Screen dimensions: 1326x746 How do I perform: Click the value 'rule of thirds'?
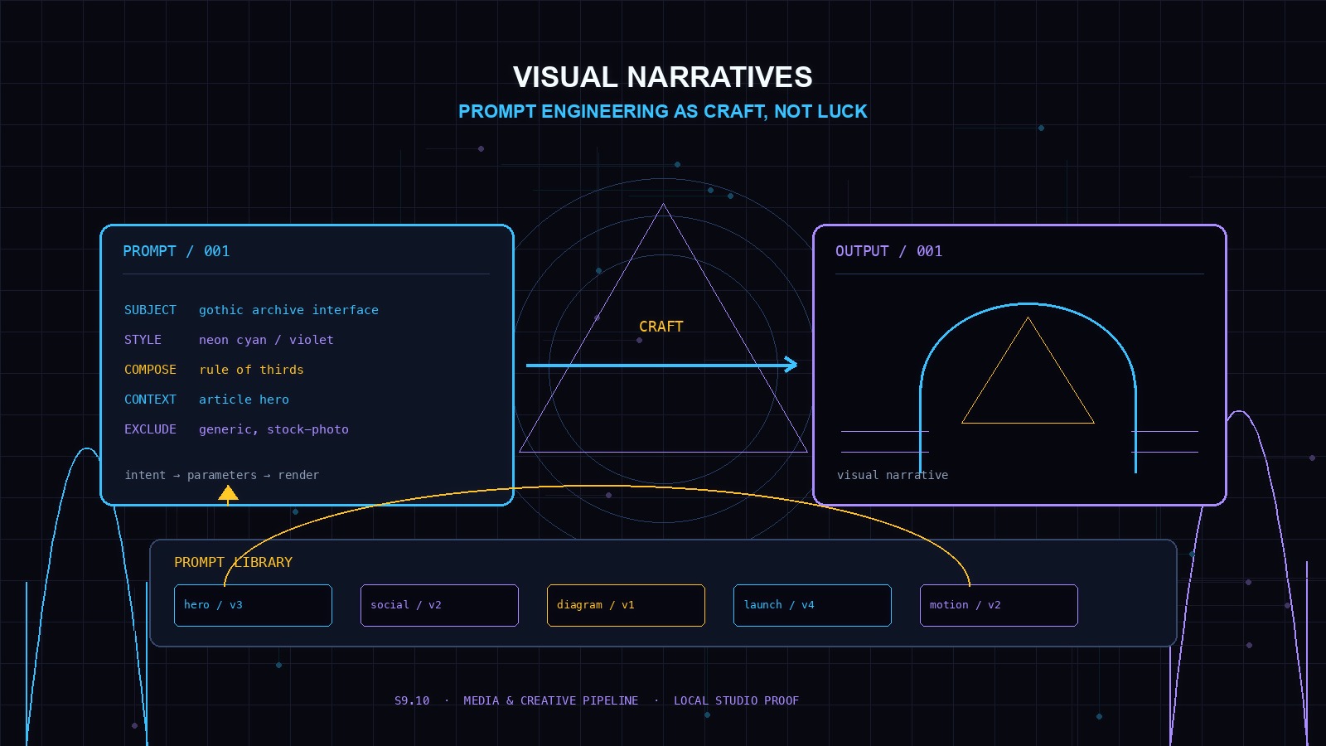tap(251, 370)
